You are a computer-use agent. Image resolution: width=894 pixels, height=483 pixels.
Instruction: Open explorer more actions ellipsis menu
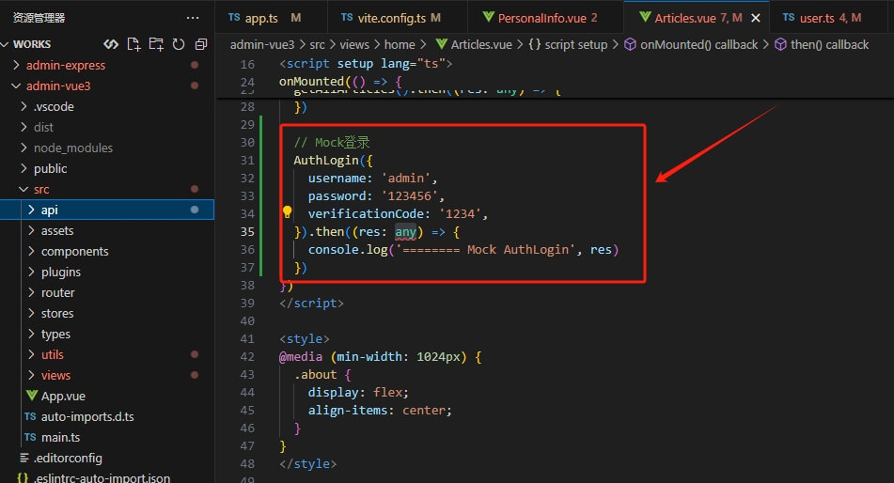click(193, 18)
